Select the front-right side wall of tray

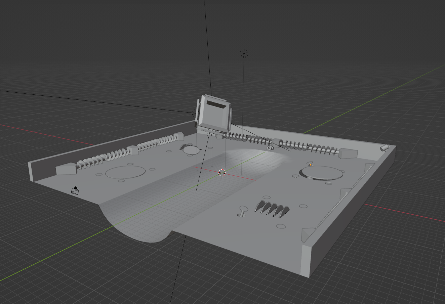350,215
